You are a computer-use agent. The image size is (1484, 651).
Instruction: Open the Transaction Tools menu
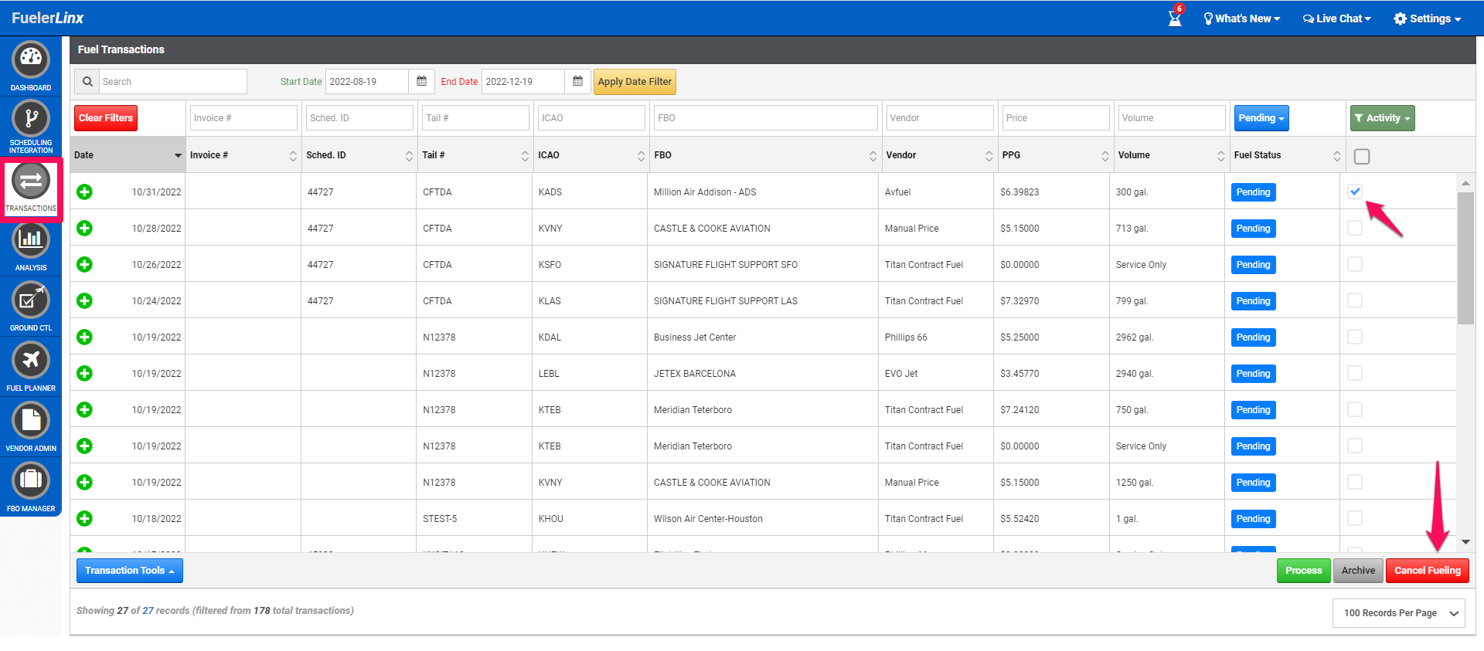130,571
